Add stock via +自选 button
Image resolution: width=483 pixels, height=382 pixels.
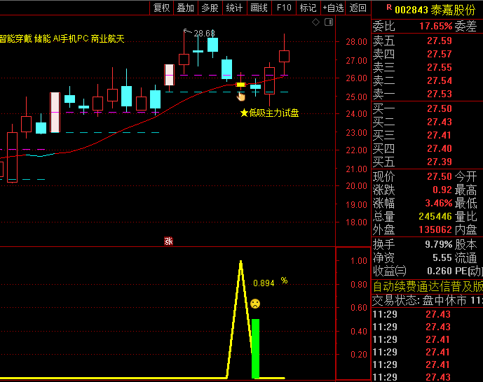[333, 8]
